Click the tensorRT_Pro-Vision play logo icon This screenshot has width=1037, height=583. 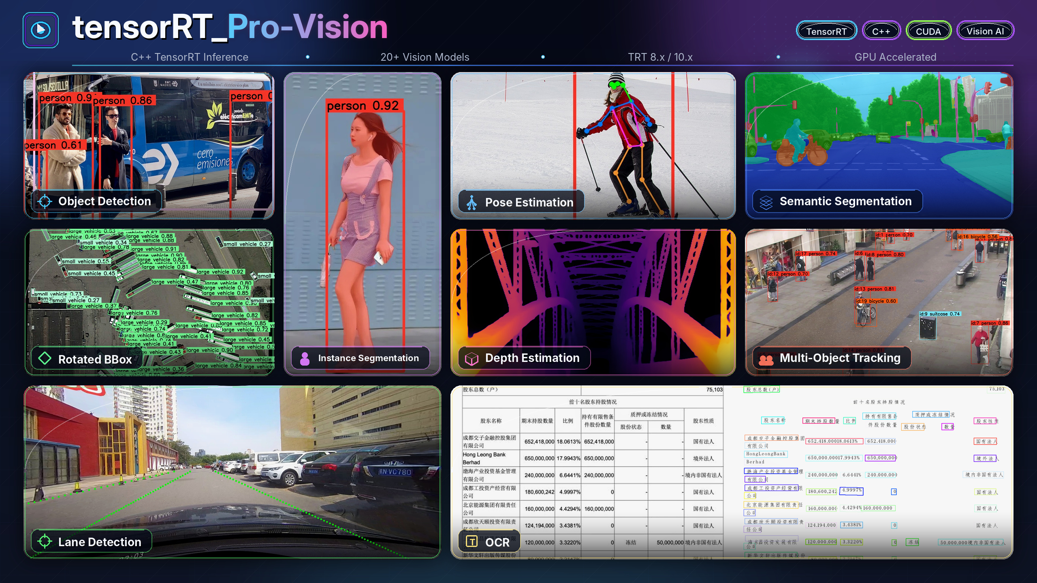(x=41, y=30)
